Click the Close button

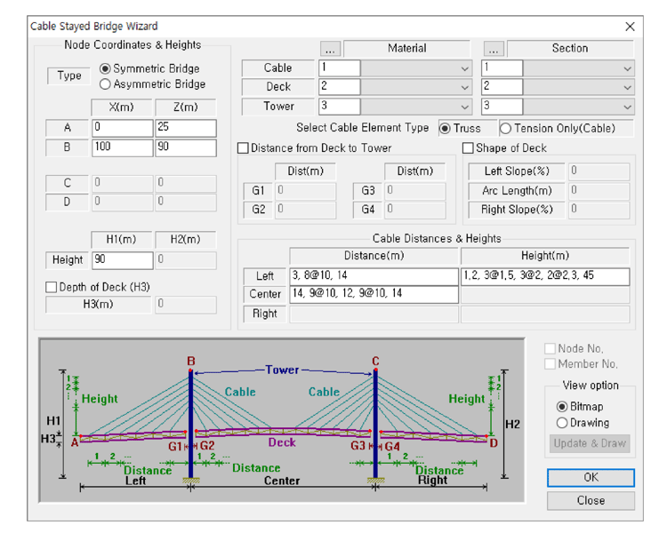(x=591, y=500)
